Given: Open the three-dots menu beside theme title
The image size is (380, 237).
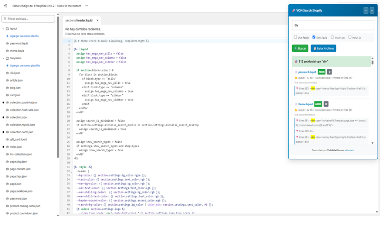Looking at the screenshot, I should coord(86,6).
